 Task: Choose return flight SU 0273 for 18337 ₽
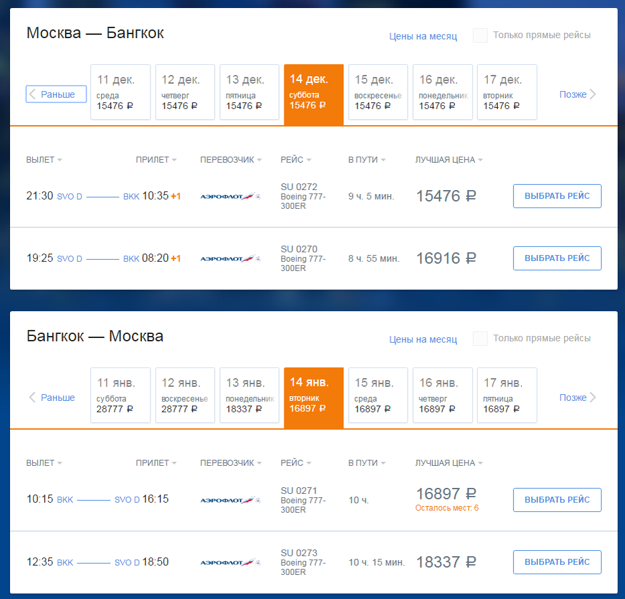coord(557,562)
